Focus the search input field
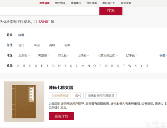The height and width of the screenshot is (128, 167). pyautogui.click(x=50, y=11)
